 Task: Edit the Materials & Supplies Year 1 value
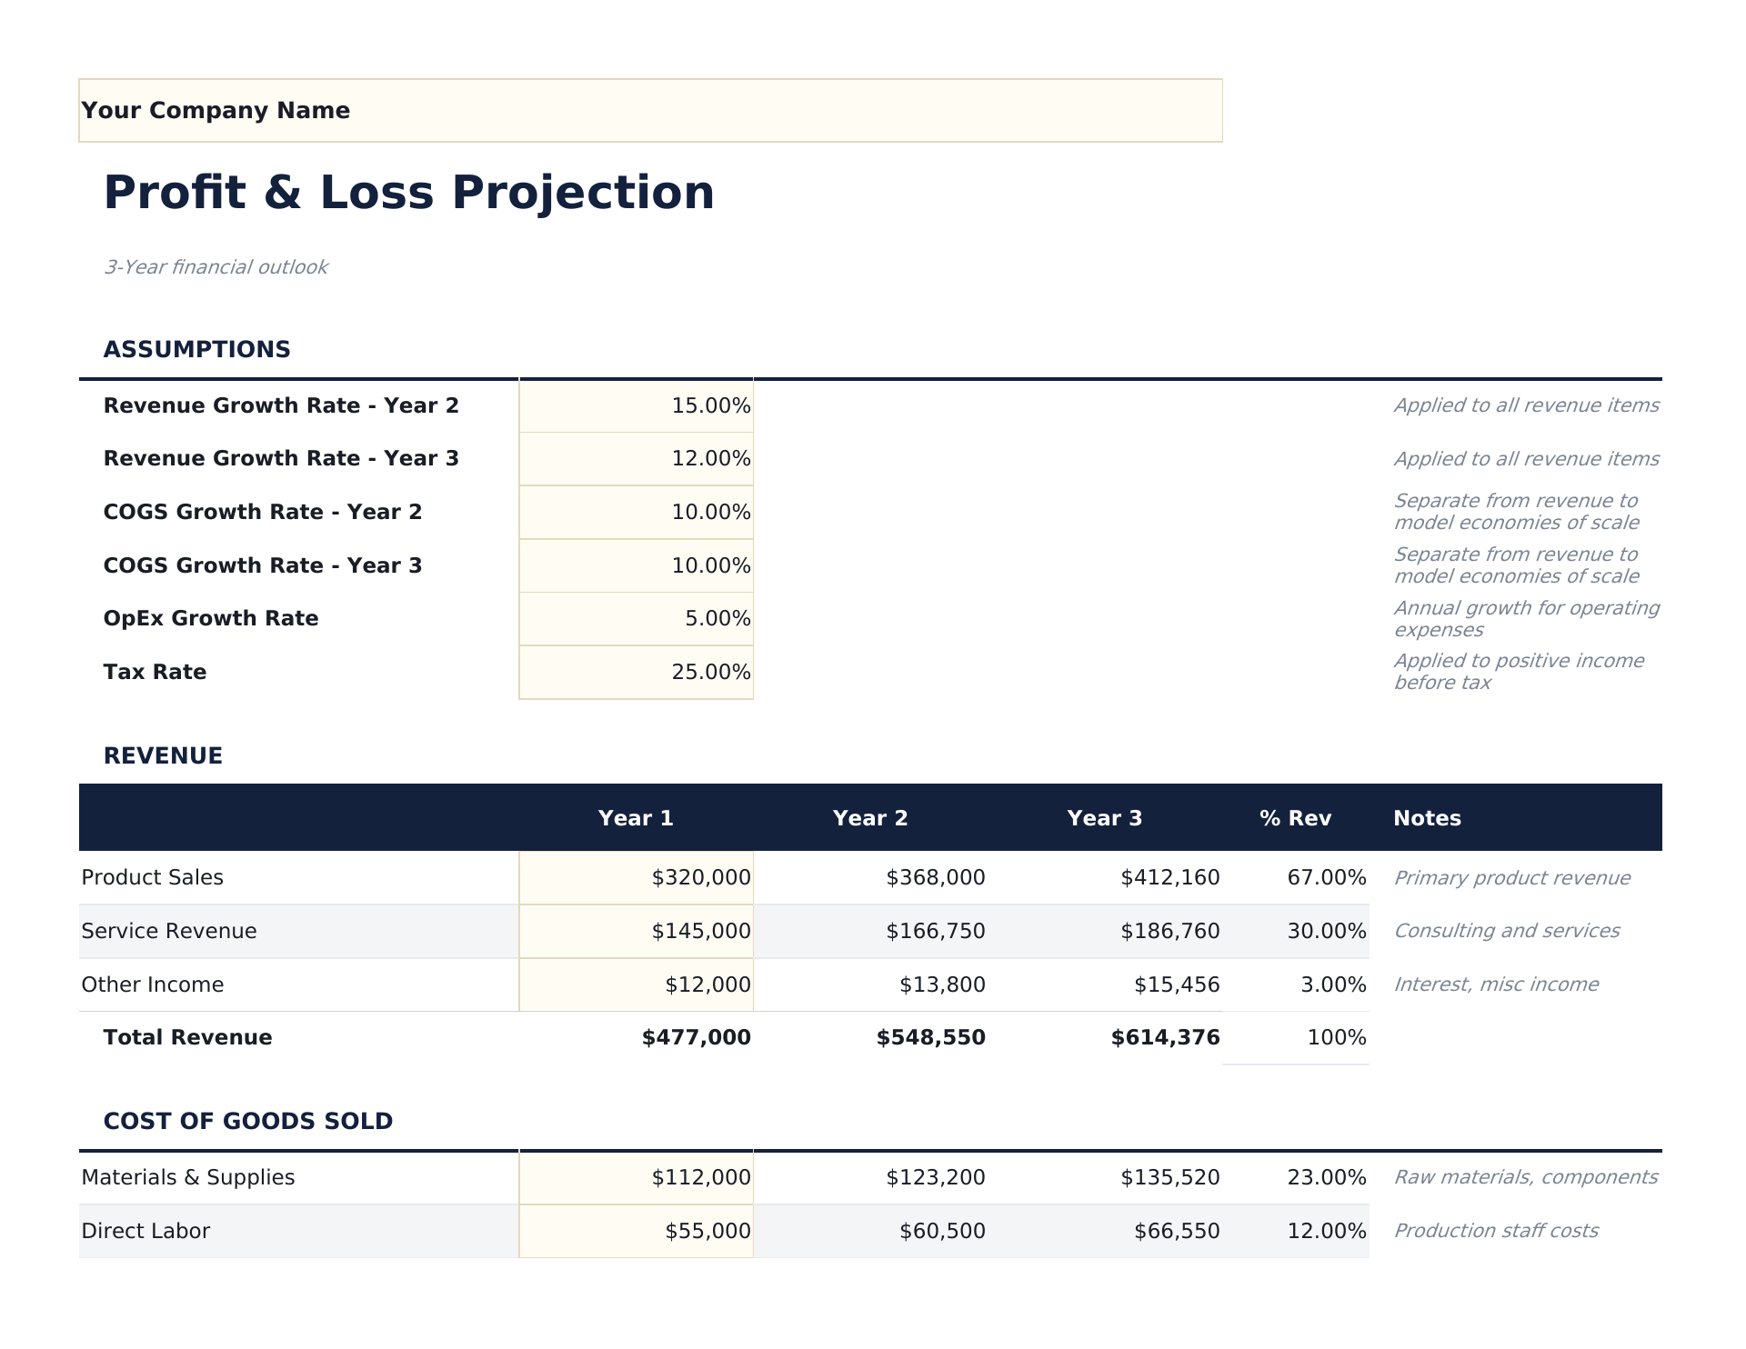[637, 1177]
